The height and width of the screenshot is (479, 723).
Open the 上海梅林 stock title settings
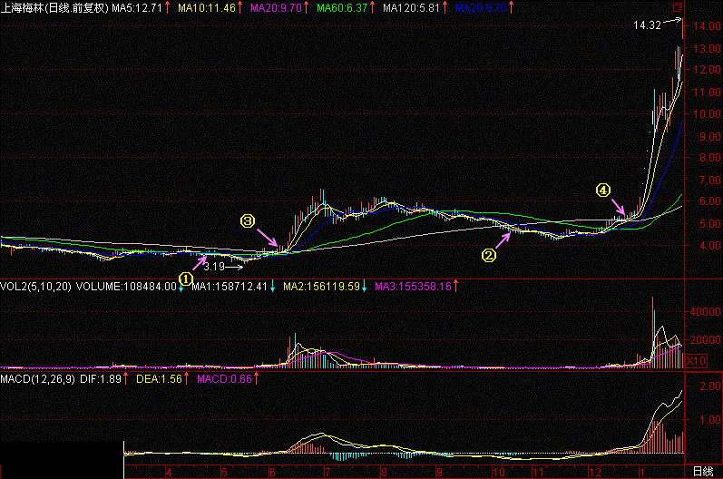pyautogui.click(x=54, y=8)
